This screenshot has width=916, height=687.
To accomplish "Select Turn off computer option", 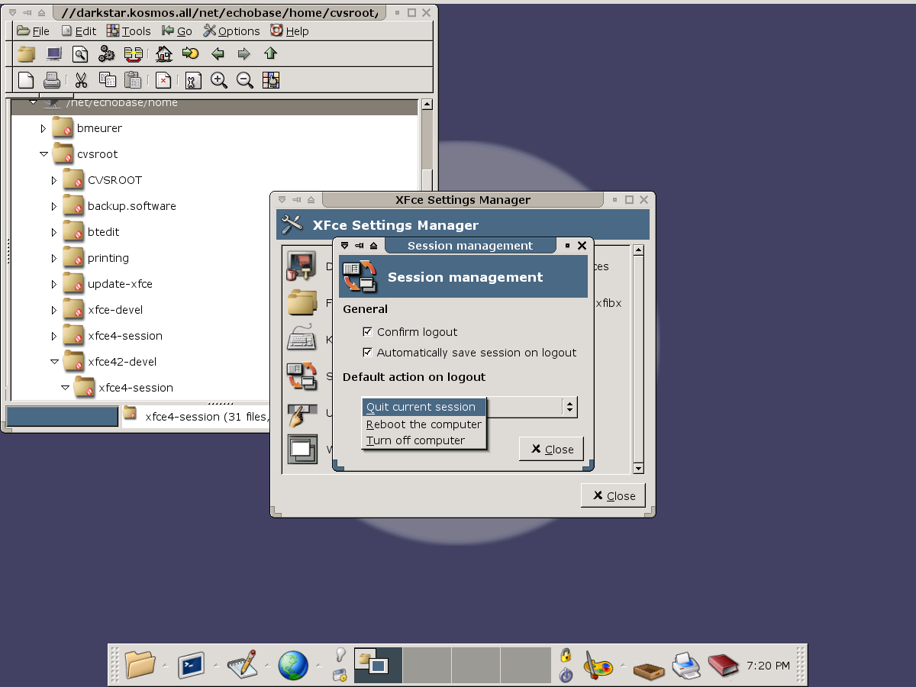I will [424, 440].
